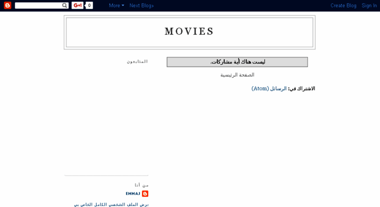
Task: Click the المتابعون followers heading
Action: [x=137, y=62]
